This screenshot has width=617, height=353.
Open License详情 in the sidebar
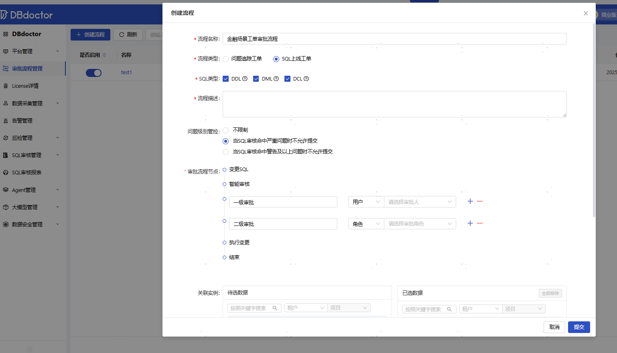[x=25, y=86]
